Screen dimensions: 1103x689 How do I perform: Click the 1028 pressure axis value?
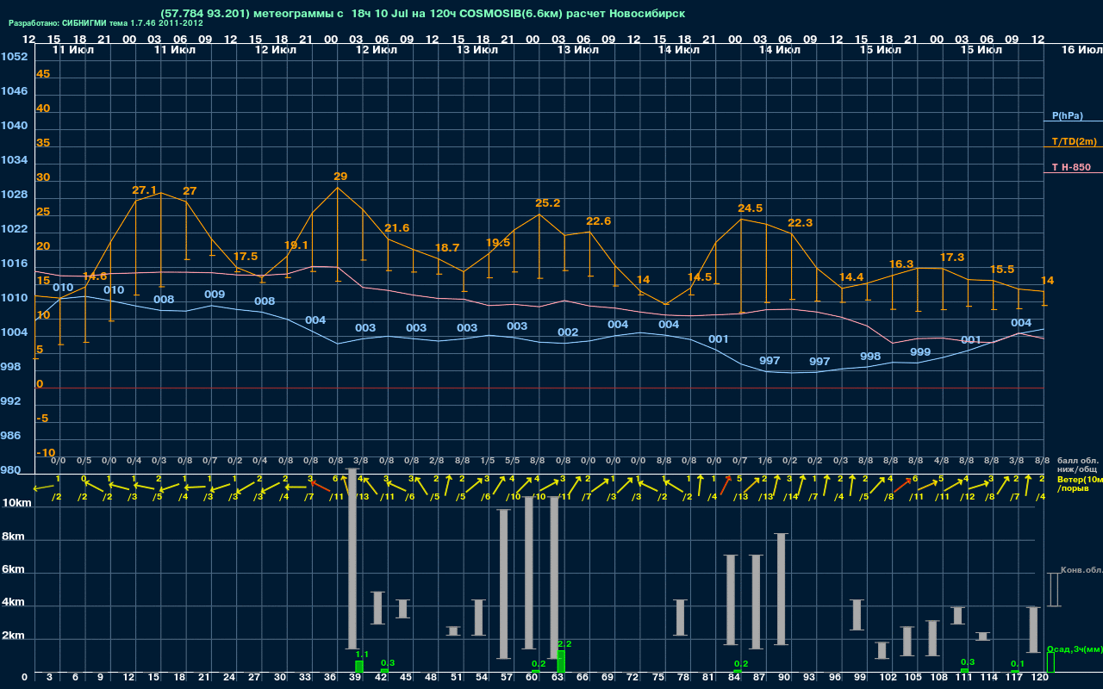[x=14, y=195]
